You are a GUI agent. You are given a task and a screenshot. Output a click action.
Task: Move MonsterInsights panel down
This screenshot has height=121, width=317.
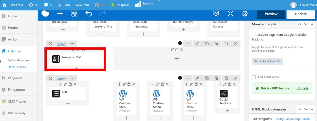[306, 24]
